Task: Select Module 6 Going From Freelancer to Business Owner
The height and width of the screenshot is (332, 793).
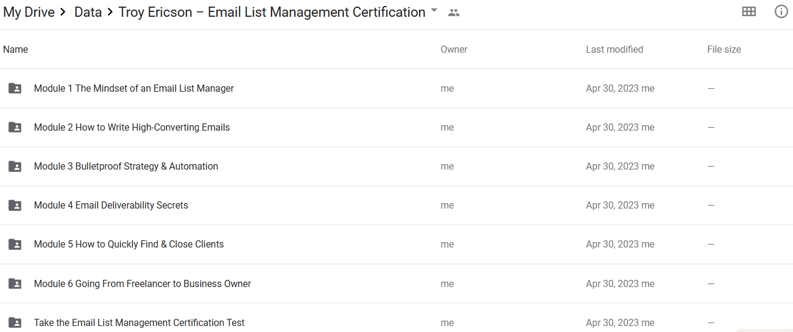Action: tap(142, 283)
